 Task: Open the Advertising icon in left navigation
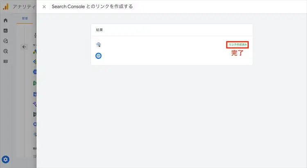click(6, 51)
